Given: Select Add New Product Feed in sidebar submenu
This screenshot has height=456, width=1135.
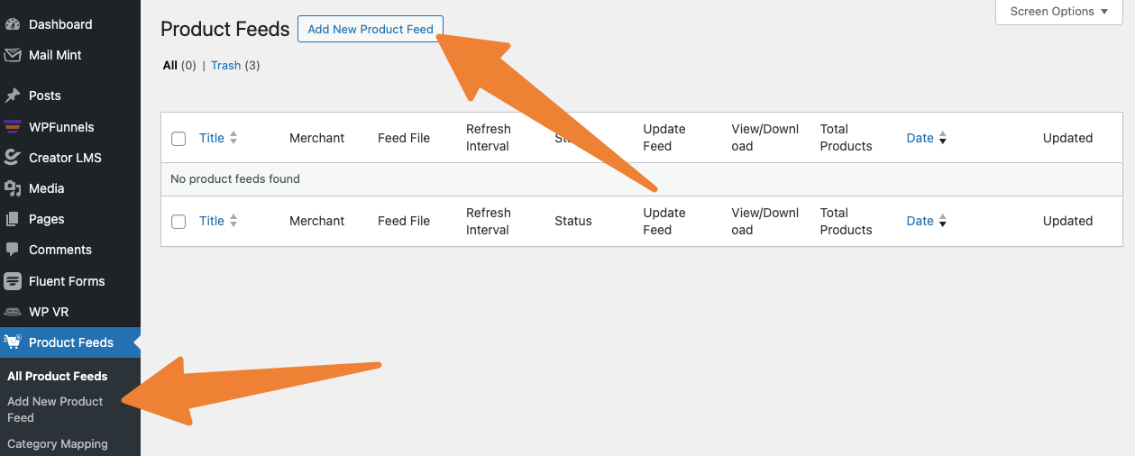Looking at the screenshot, I should point(55,409).
